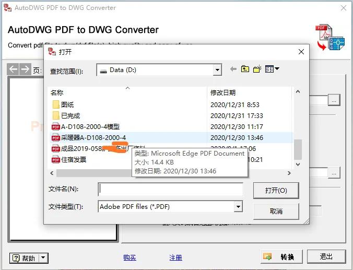Click the 转换 button

click(x=281, y=256)
